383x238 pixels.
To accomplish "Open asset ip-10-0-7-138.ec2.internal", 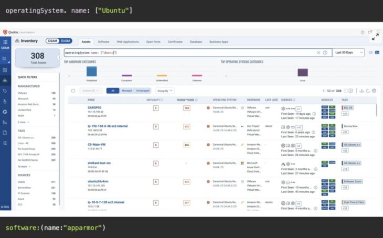I will (x=106, y=202).
